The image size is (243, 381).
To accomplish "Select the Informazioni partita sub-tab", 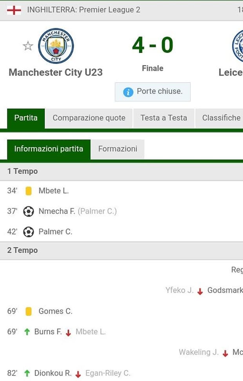I will pos(49,149).
